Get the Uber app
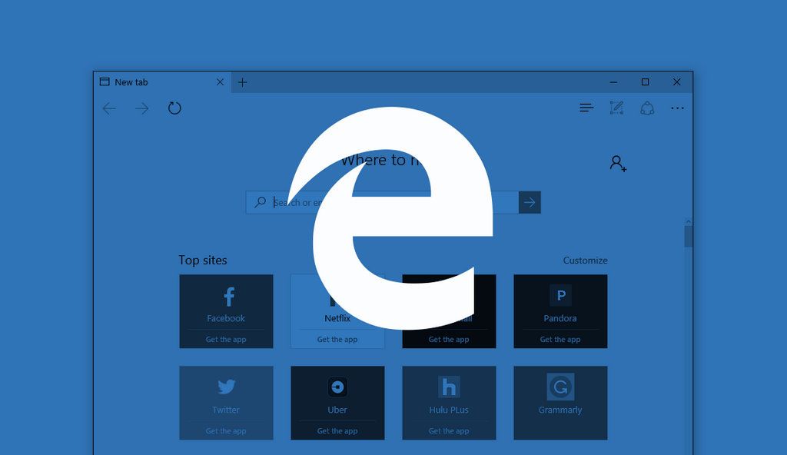Viewport: 787px width, 455px height. pos(337,430)
